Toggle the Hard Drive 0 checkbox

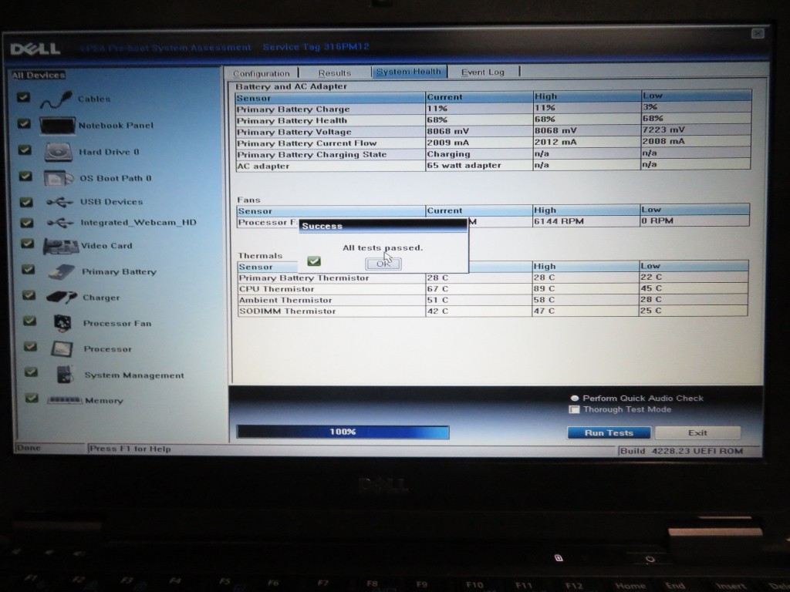click(25, 150)
